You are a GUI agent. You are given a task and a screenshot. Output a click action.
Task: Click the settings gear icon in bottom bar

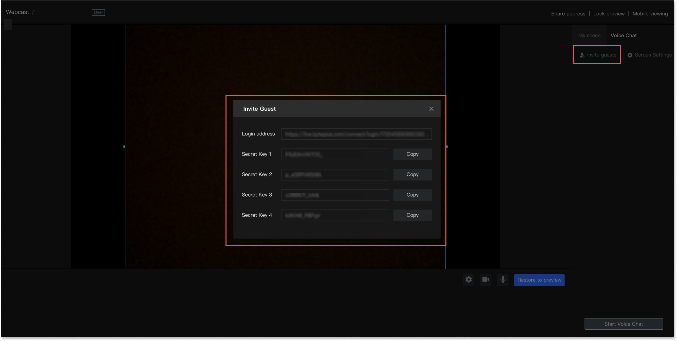point(468,280)
